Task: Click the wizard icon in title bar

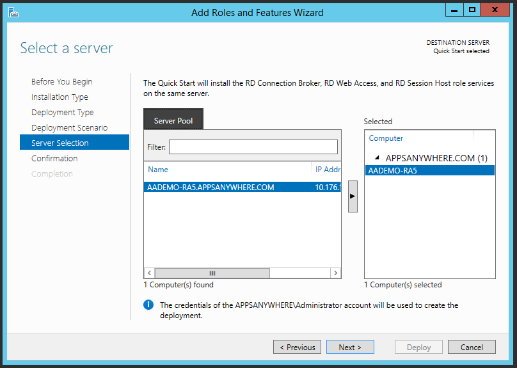Action: (13, 12)
